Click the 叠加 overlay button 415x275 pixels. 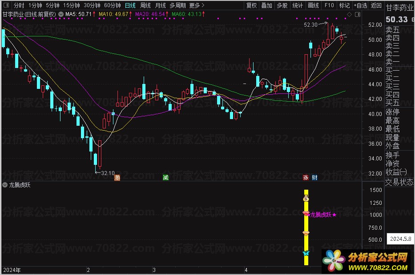coord(267,5)
